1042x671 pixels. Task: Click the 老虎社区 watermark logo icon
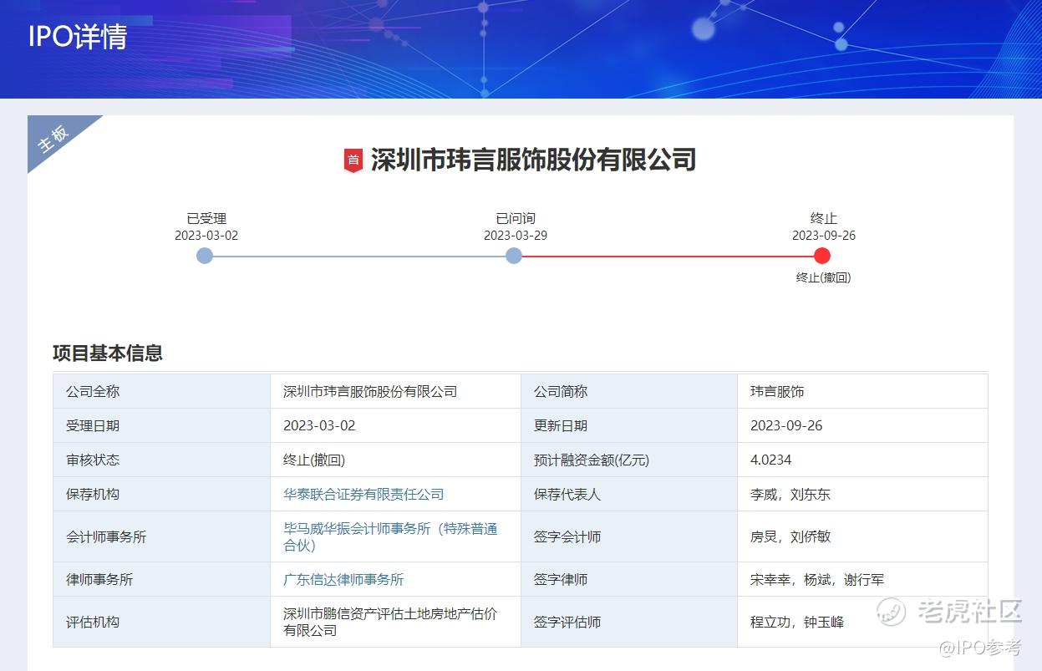(891, 611)
